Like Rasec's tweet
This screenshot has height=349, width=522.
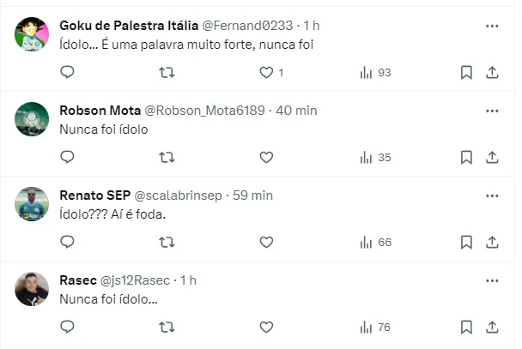pos(266,327)
